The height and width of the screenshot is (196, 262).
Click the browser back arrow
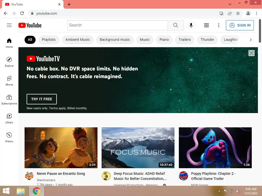6,13
